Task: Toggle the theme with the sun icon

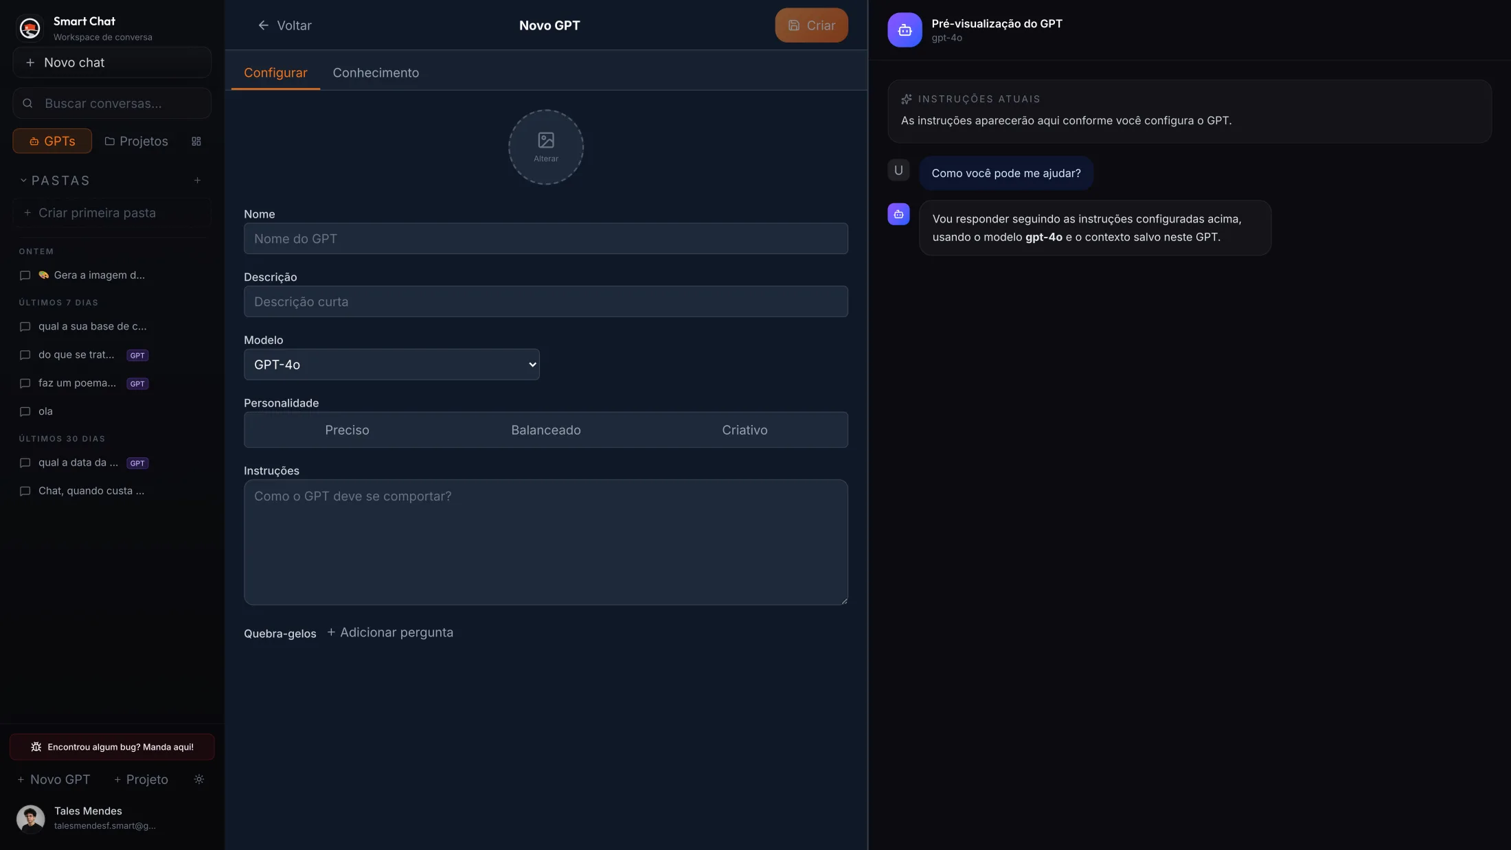Action: click(198, 779)
